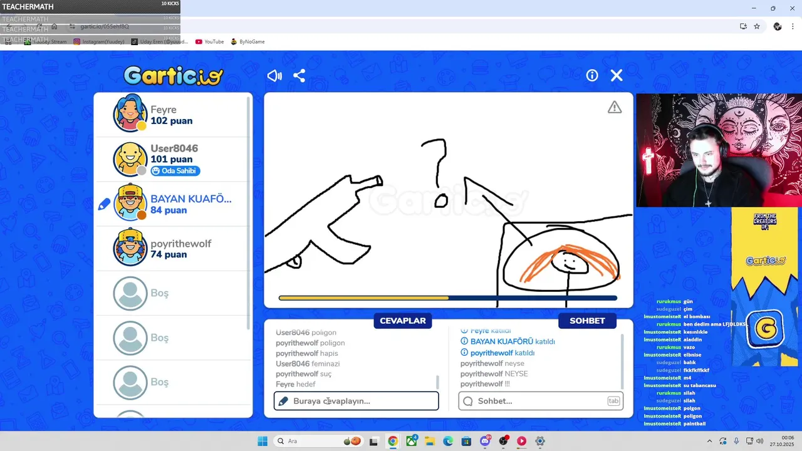Image resolution: width=802 pixels, height=451 pixels.
Task: Open the Settings gear on the taskbar
Action: [540, 441]
